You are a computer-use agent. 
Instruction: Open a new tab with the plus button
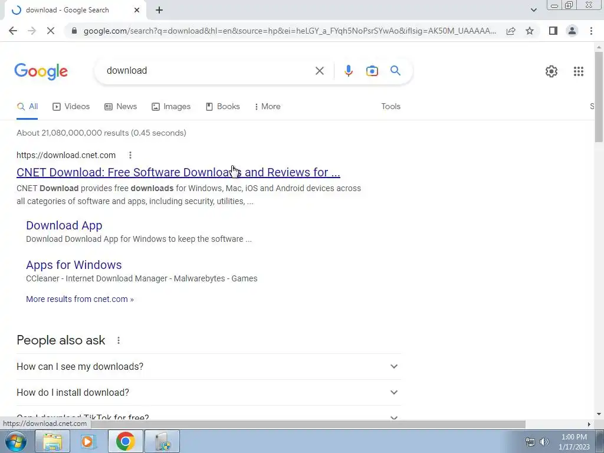[x=159, y=11]
